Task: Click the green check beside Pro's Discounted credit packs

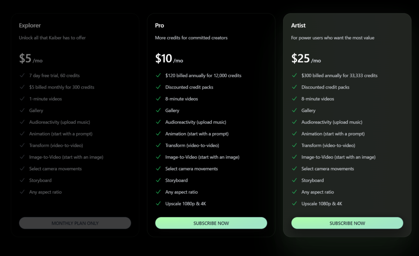Action: 158,87
